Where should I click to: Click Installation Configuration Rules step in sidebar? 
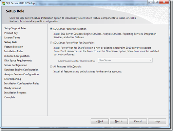click(x=22, y=84)
